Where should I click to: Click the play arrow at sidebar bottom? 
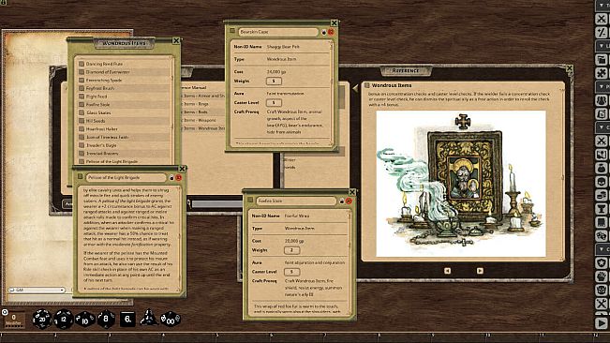click(x=602, y=322)
